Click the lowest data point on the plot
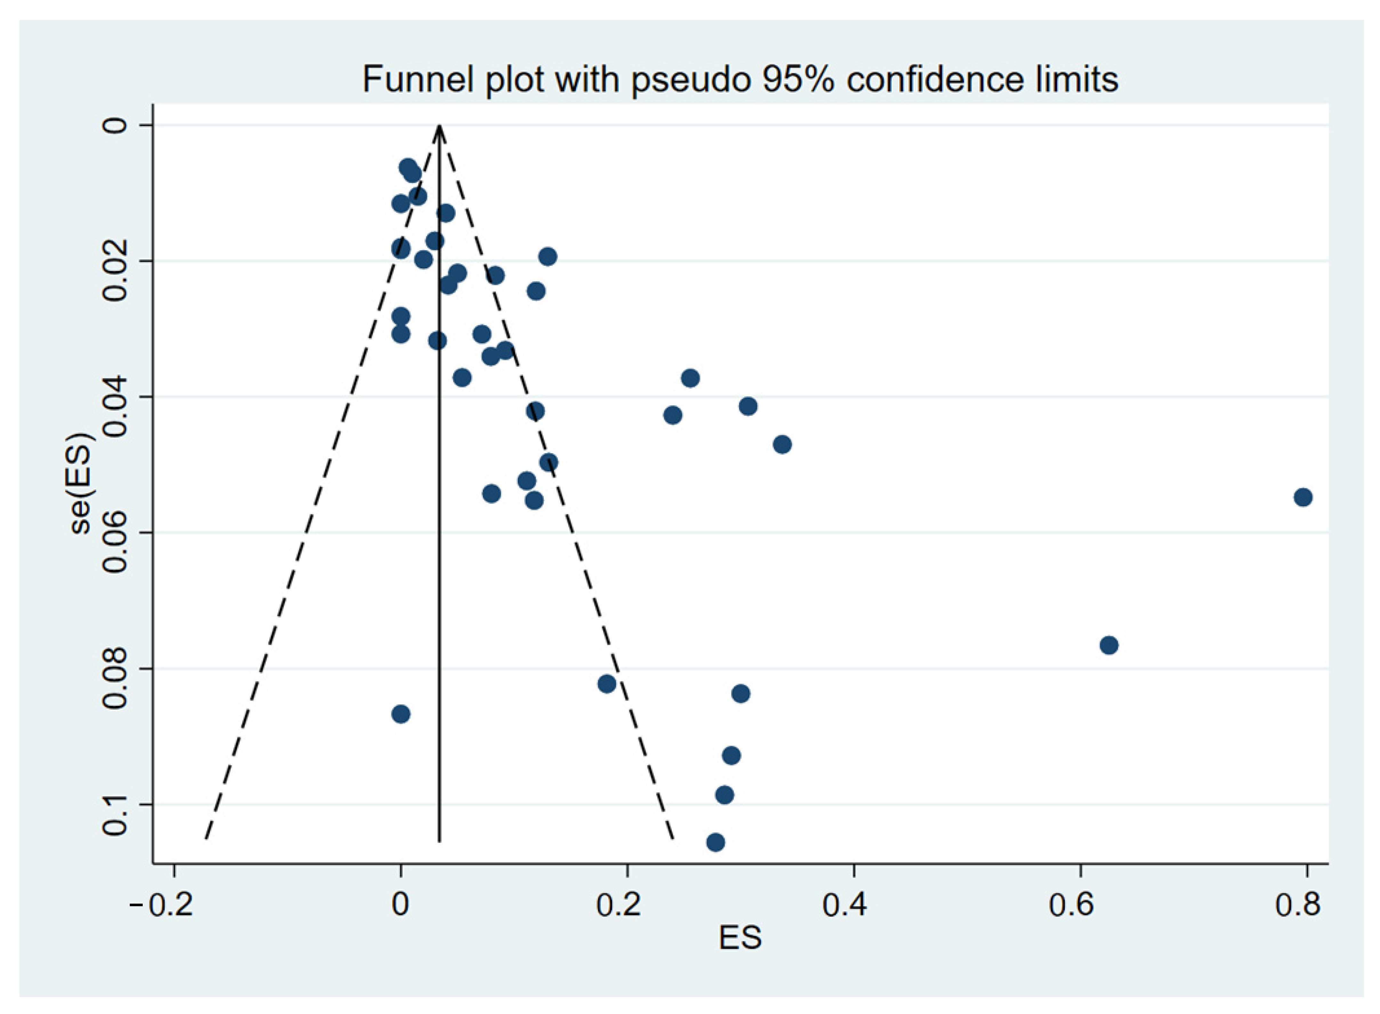This screenshot has width=1380, height=1014. click(x=716, y=842)
